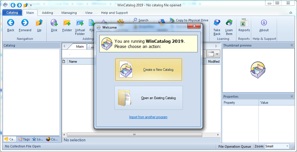Select the Main document tab in file list
The height and width of the screenshot is (152, 297).
[x=80, y=47]
